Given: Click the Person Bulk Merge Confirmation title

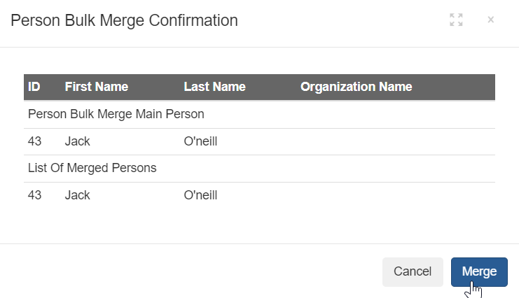Looking at the screenshot, I should pos(124,20).
